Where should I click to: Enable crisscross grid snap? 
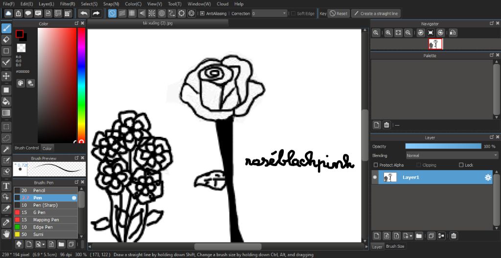coord(132,13)
